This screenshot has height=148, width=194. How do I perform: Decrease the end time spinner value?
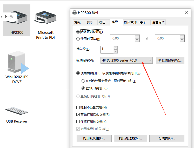(x=182, y=40)
